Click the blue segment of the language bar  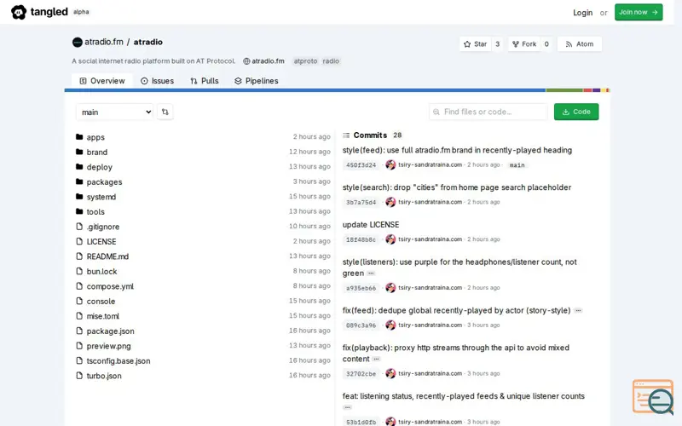pyautogui.click(x=305, y=90)
